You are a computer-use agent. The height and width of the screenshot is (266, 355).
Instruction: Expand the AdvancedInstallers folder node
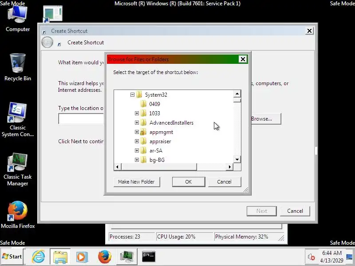click(x=137, y=123)
